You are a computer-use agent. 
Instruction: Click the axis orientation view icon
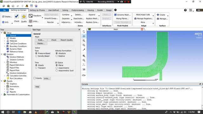click(x=84, y=65)
